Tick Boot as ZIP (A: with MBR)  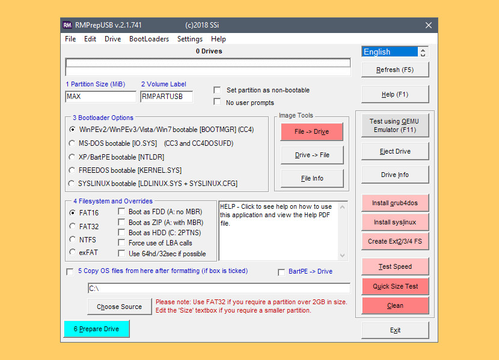coord(121,222)
